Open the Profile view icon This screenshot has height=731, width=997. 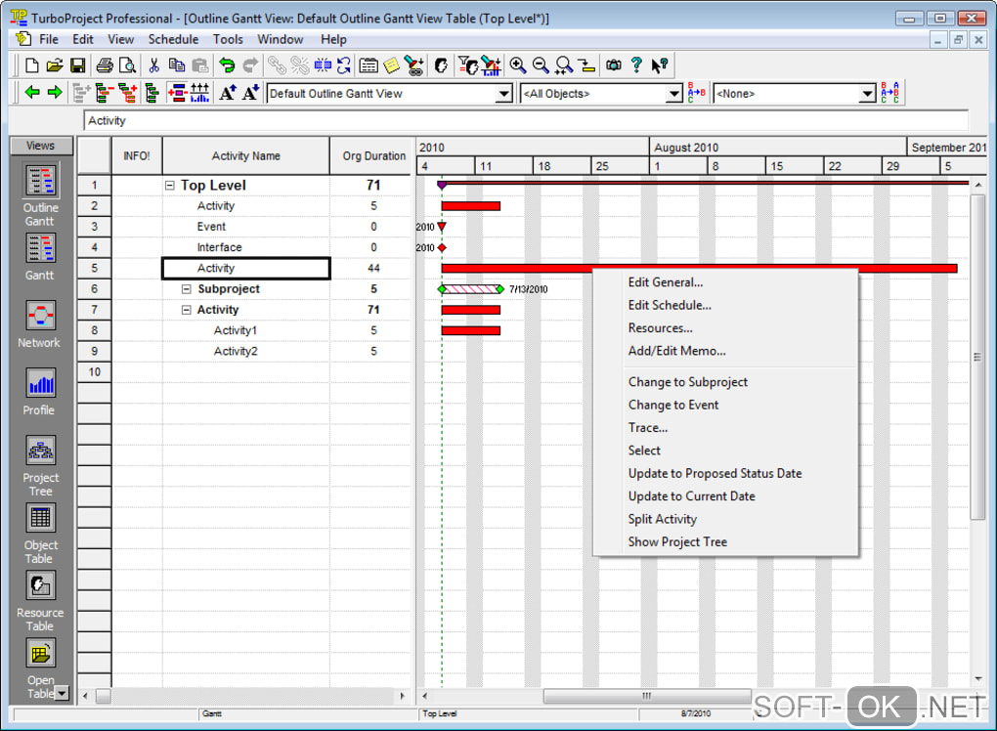(x=40, y=383)
